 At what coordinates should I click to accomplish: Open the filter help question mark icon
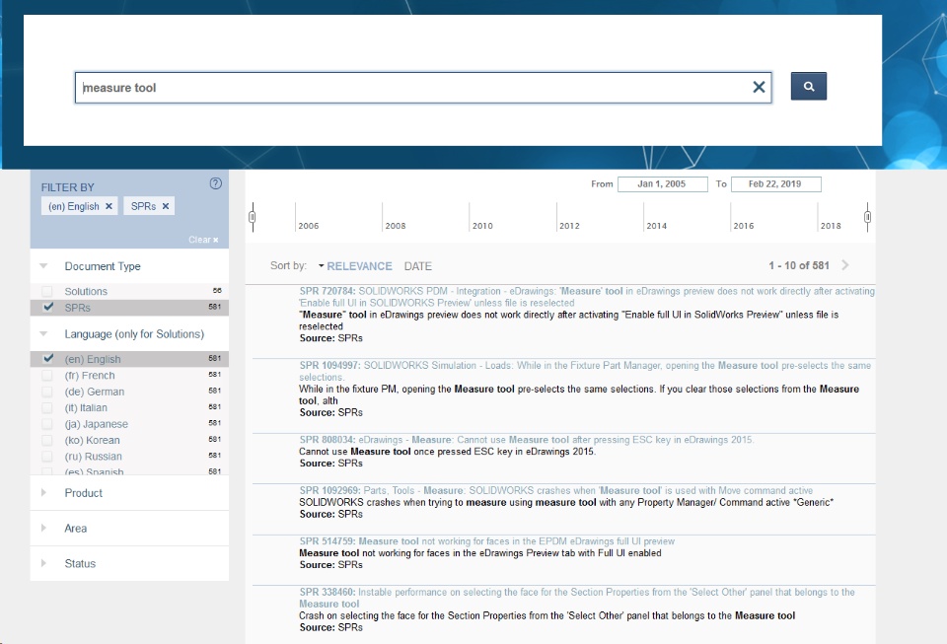216,183
